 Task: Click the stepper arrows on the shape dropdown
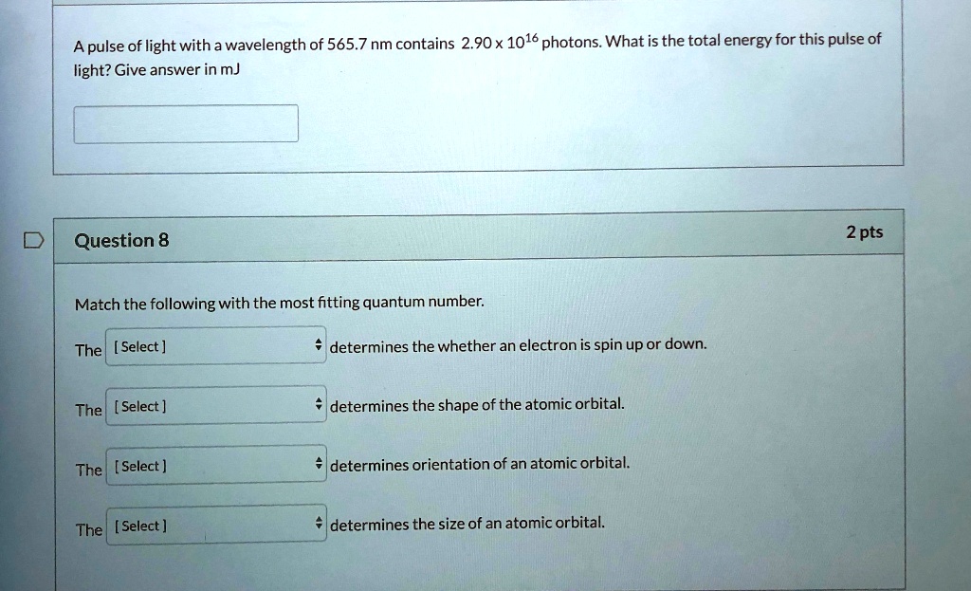pyautogui.click(x=319, y=406)
